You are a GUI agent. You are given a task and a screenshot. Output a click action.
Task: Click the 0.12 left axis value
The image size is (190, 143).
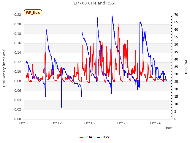[x=18, y=62]
